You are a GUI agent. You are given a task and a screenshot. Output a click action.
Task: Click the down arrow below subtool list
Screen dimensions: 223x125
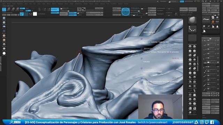[x=217, y=93]
